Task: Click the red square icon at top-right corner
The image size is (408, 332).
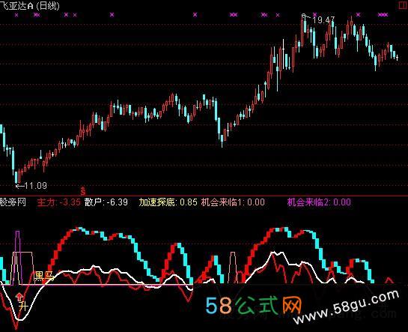Action: (404, 5)
